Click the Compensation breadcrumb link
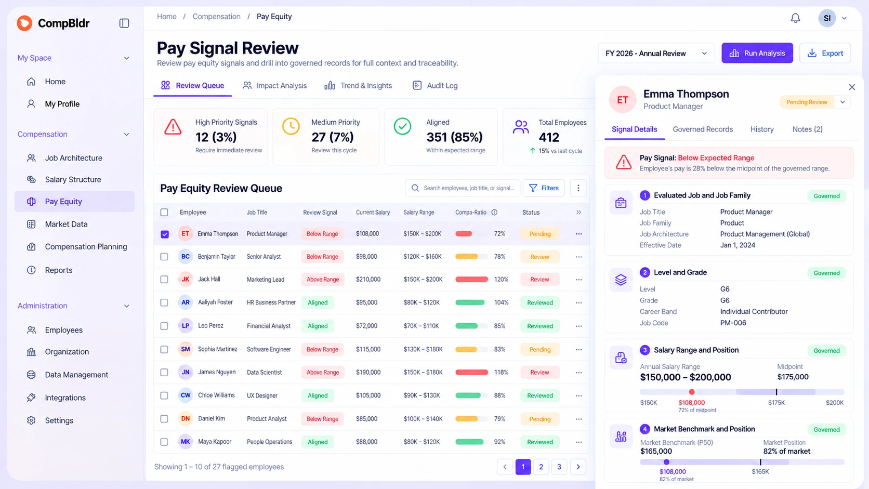The height and width of the screenshot is (489, 869). pos(216,17)
